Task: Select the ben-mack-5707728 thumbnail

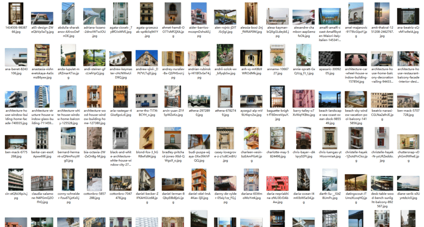Action: pyautogui.click(x=408, y=100)
